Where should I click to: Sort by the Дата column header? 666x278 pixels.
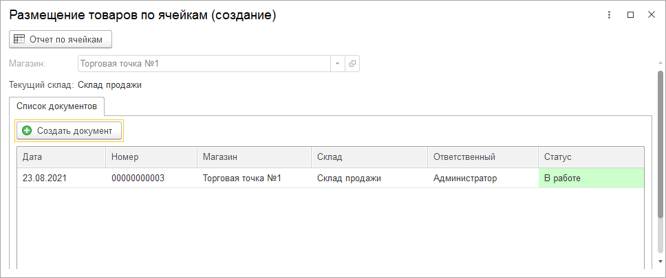(61, 157)
